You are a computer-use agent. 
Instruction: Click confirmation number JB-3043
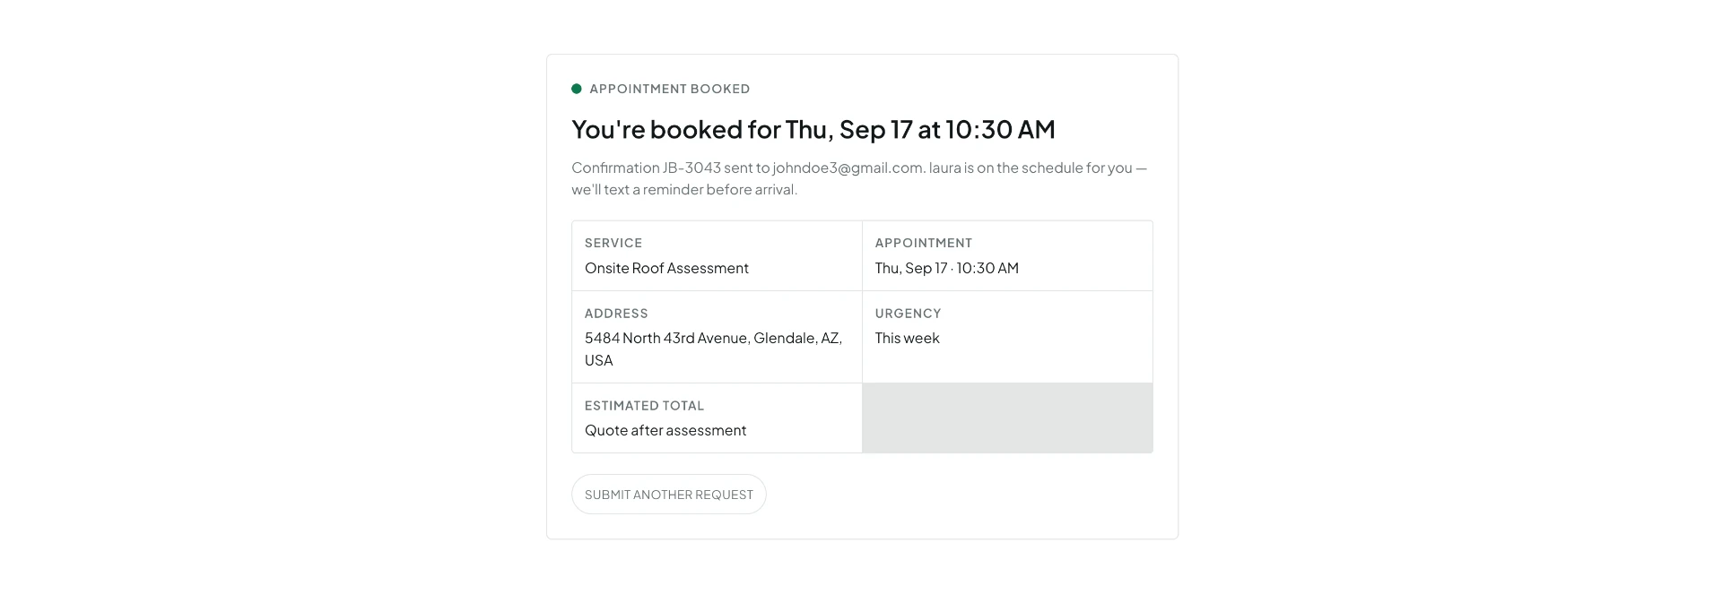pos(691,168)
